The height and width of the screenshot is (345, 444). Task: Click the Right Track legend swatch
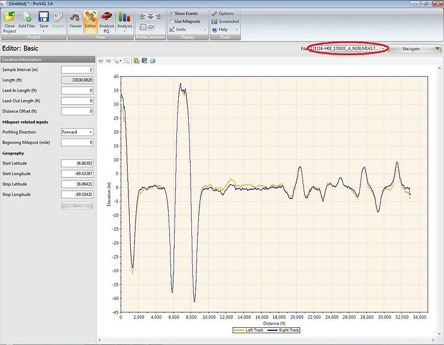pos(272,330)
